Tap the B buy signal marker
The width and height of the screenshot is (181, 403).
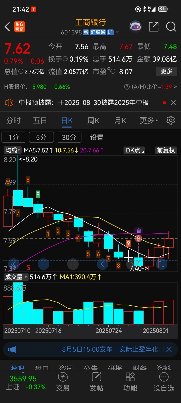(x=138, y=238)
